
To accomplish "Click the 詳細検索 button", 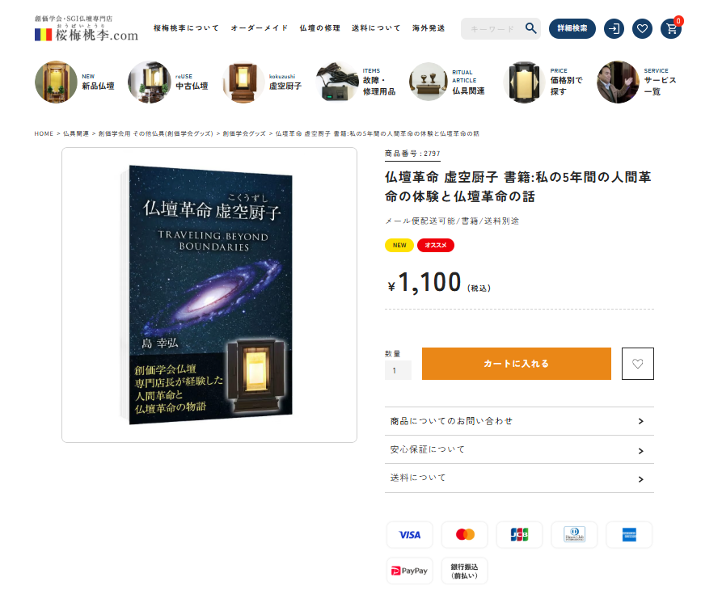I will pyautogui.click(x=572, y=28).
